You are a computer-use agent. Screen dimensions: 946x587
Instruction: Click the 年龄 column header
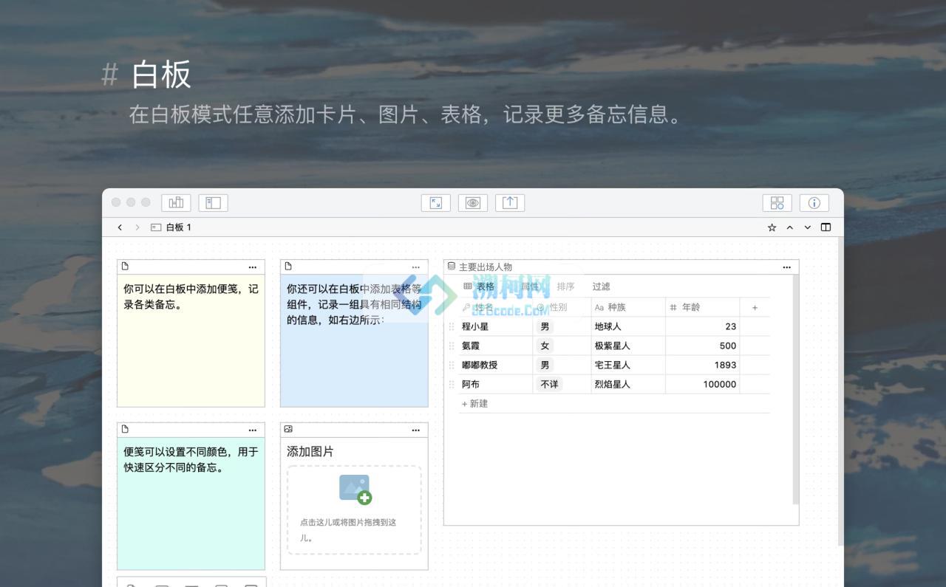[x=703, y=307]
